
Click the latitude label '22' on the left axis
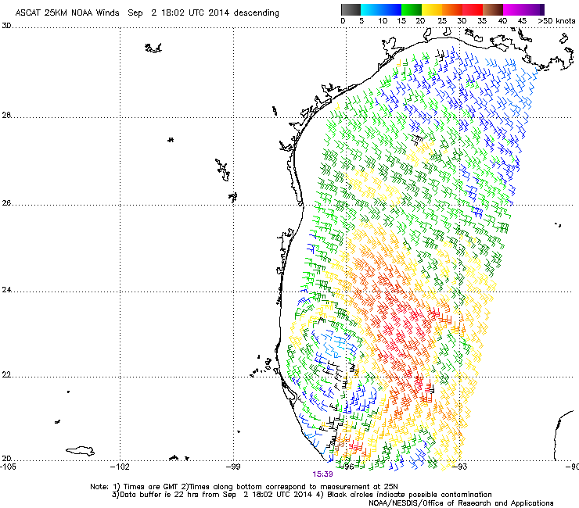6,374
